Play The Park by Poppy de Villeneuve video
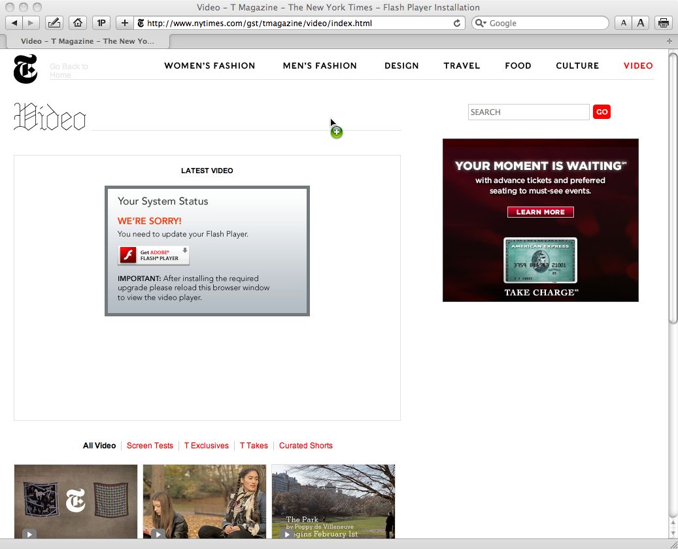This screenshot has width=678, height=549. [x=333, y=501]
